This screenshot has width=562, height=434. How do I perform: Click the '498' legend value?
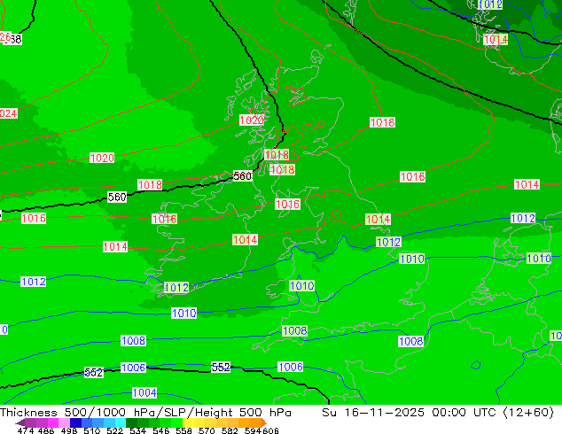[69, 430]
